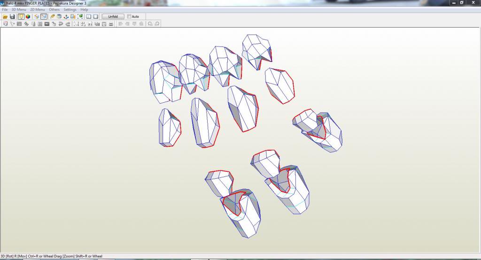Select the pencil open-edge tool
Screen dimensions: 481x260
coord(53,16)
